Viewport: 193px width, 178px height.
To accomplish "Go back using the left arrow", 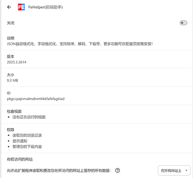I will click(9, 7).
